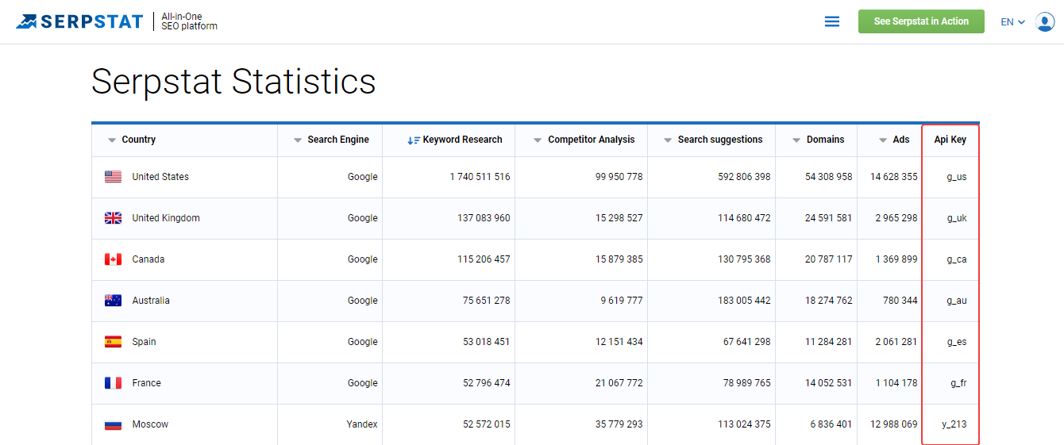This screenshot has height=445, width=1064.
Task: Sort by Domains column arrow
Action: pyautogui.click(x=796, y=140)
